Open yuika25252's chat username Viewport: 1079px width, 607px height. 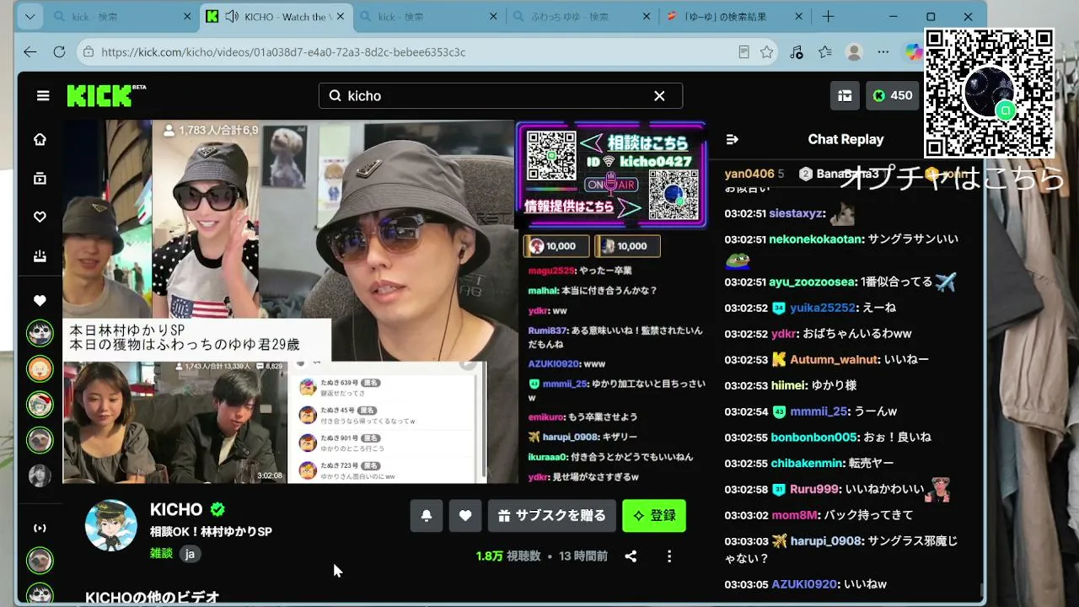[x=823, y=309]
